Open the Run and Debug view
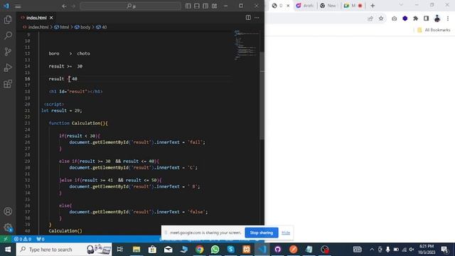Image resolution: width=455 pixels, height=256 pixels. tap(8, 68)
